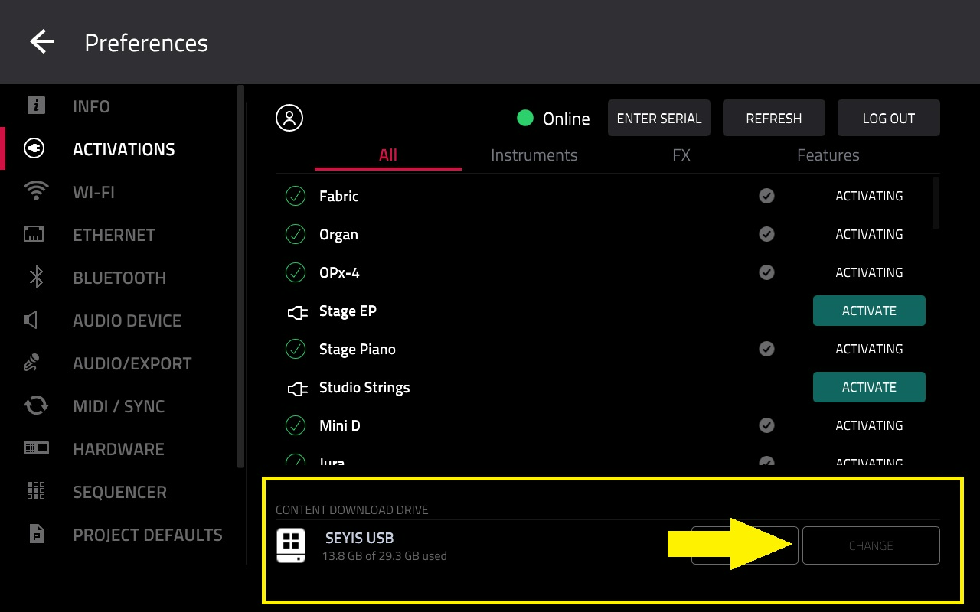Click the '13.8 GB of 29.3 GB used' text
This screenshot has width=980, height=612.
click(384, 556)
